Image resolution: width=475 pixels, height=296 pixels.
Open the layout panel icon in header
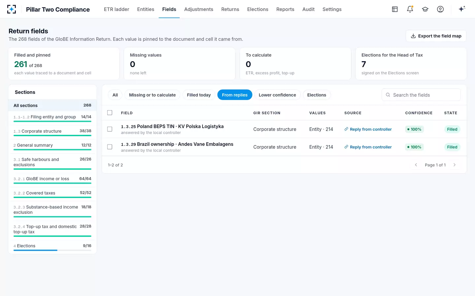(x=395, y=9)
